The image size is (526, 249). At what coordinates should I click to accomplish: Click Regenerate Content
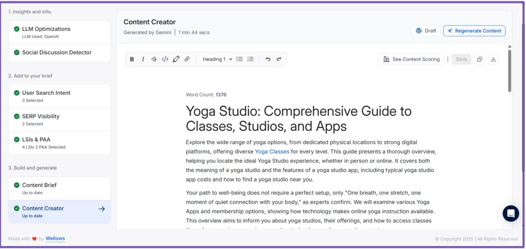coord(474,31)
